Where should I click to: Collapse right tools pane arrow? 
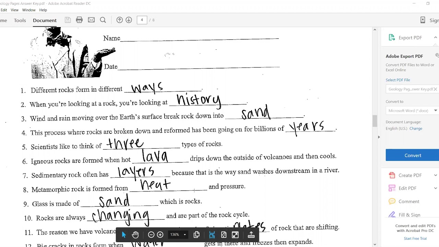pos(379,137)
